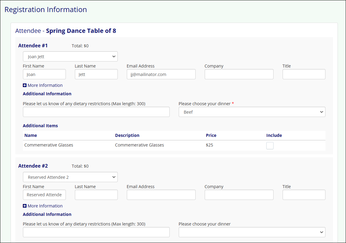Open the Reserved Attendee 2 dropdown
This screenshot has width=346, height=243.
pyautogui.click(x=70, y=177)
